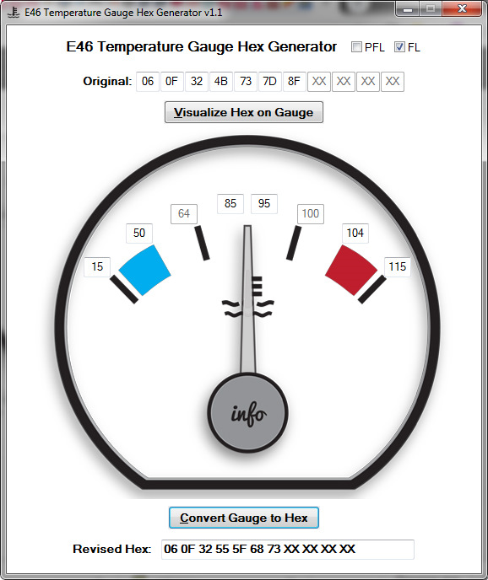Click the gauge temperature field showing 95
The height and width of the screenshot is (580, 488).
(264, 203)
